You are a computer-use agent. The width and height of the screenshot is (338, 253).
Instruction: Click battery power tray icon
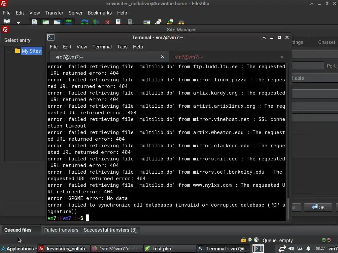[x=300, y=249]
